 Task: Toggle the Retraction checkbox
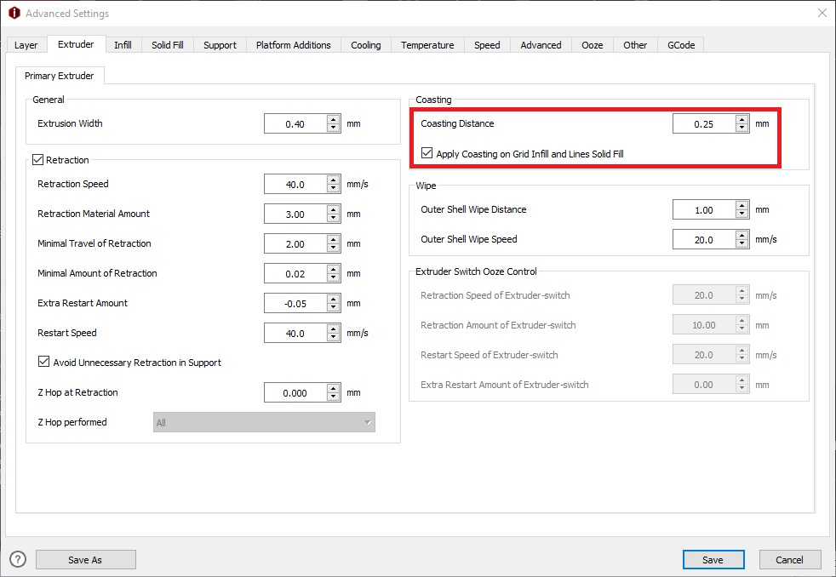38,159
